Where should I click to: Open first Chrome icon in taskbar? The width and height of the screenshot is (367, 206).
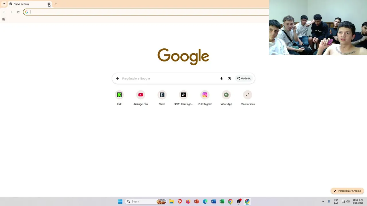[x=230, y=201]
